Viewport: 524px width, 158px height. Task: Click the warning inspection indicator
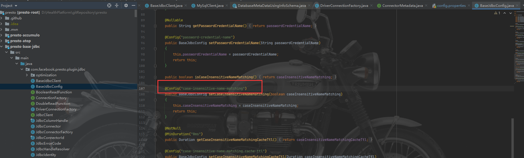[497, 13]
